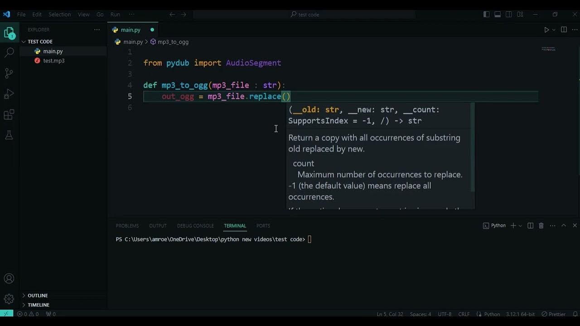The height and width of the screenshot is (326, 580).
Task: Click the VS Code logo icon
Action: [6, 14]
